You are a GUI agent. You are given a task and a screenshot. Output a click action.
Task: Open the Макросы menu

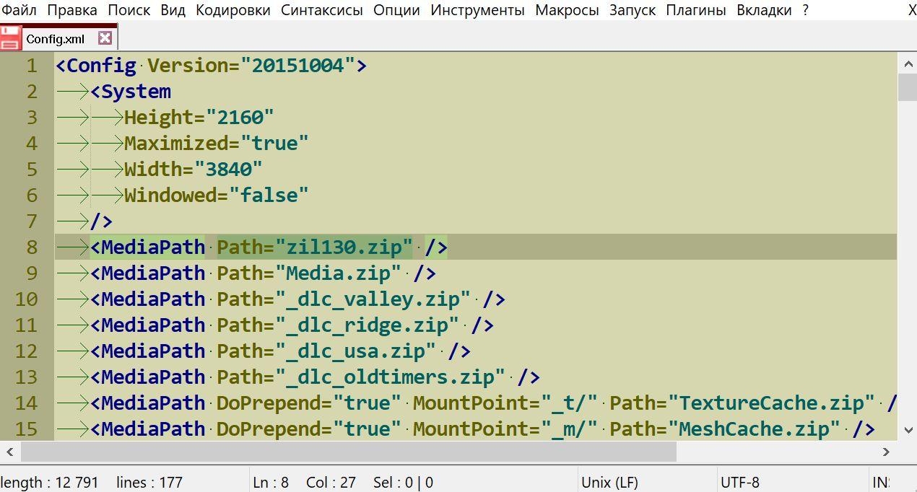pos(567,10)
